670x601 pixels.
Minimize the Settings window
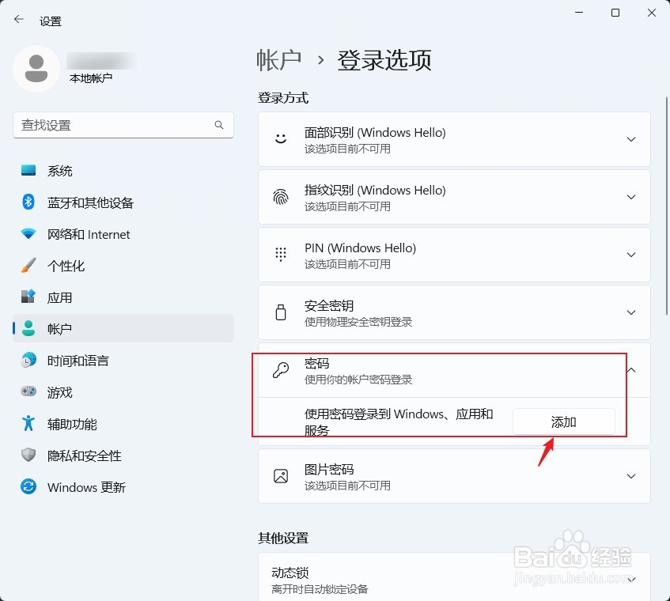tap(579, 13)
